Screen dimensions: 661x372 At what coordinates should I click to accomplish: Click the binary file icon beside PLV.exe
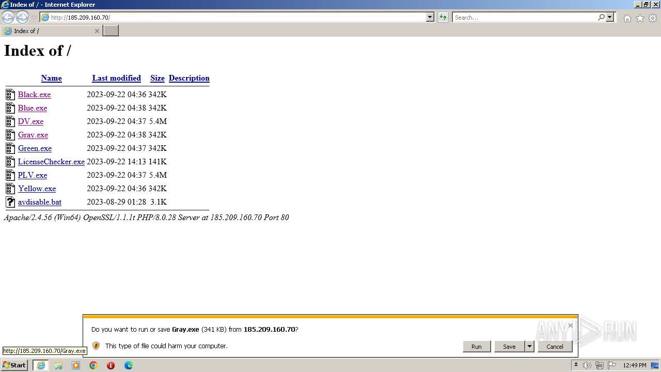pyautogui.click(x=10, y=175)
